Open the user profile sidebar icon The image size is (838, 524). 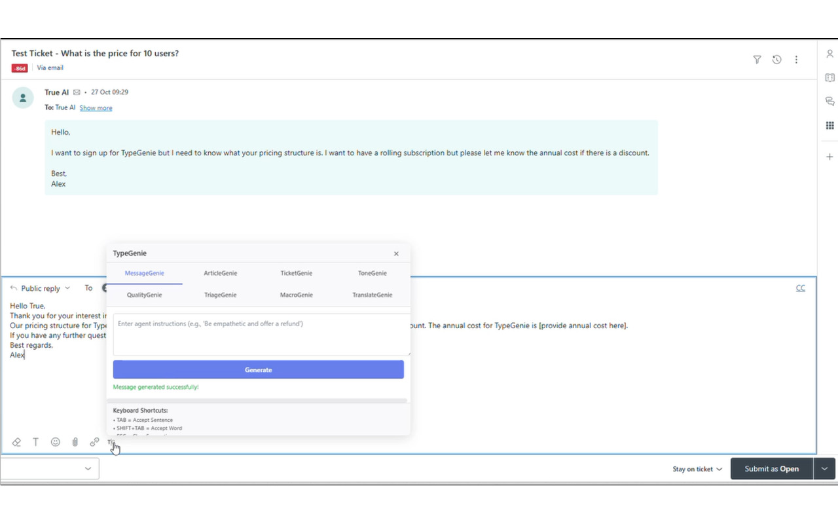point(829,54)
